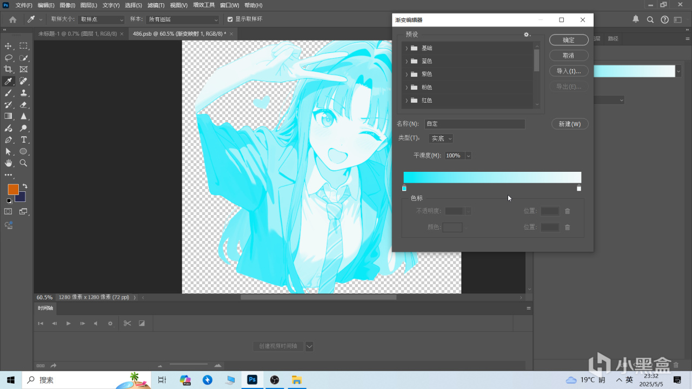Viewport: 692px width, 389px height.
Task: Select the Frame tool
Action: coord(24,69)
